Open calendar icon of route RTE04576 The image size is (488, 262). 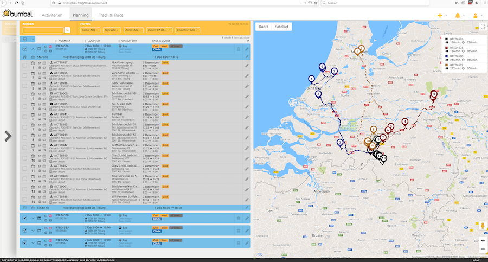[x=39, y=49]
